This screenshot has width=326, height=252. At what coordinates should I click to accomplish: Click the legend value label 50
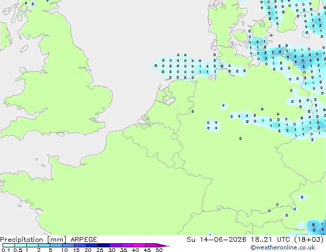coord(159,250)
